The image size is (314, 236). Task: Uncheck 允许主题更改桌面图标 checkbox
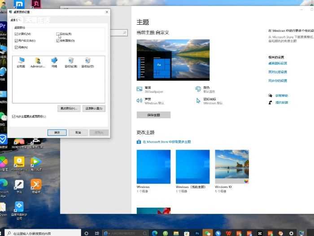coord(14,116)
